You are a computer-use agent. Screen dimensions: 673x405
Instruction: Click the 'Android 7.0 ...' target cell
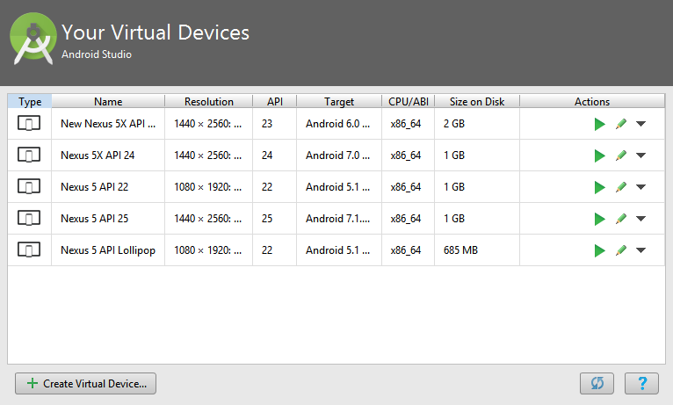(x=339, y=155)
